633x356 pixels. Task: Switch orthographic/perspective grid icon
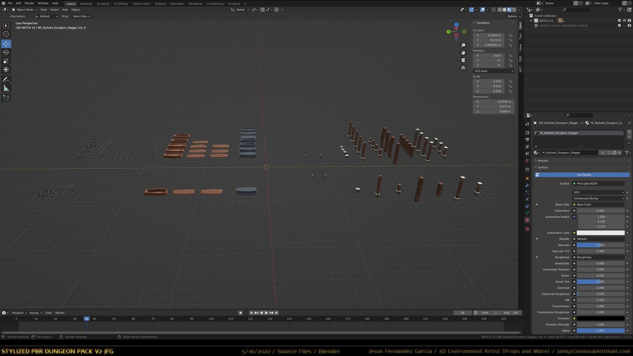click(x=463, y=68)
